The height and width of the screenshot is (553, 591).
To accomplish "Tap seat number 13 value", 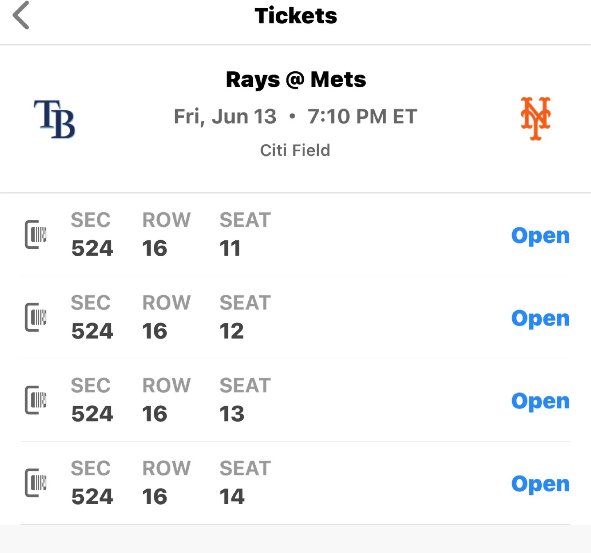I will pyautogui.click(x=232, y=414).
